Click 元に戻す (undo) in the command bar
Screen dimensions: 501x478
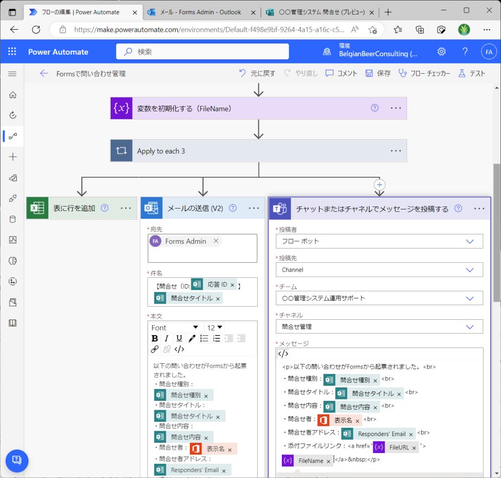click(x=257, y=74)
